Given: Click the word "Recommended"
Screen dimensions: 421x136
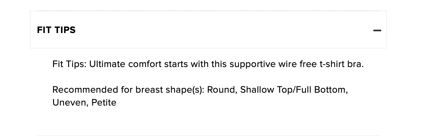Looking at the screenshot, I should click(85, 89).
